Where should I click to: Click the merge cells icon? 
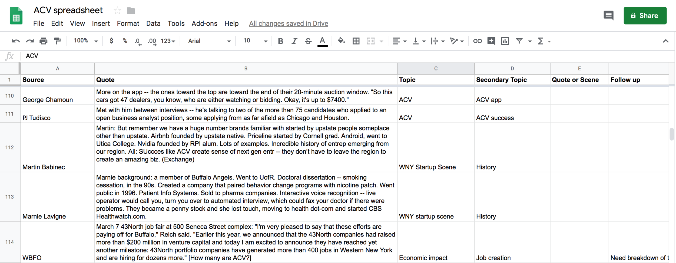(x=371, y=41)
